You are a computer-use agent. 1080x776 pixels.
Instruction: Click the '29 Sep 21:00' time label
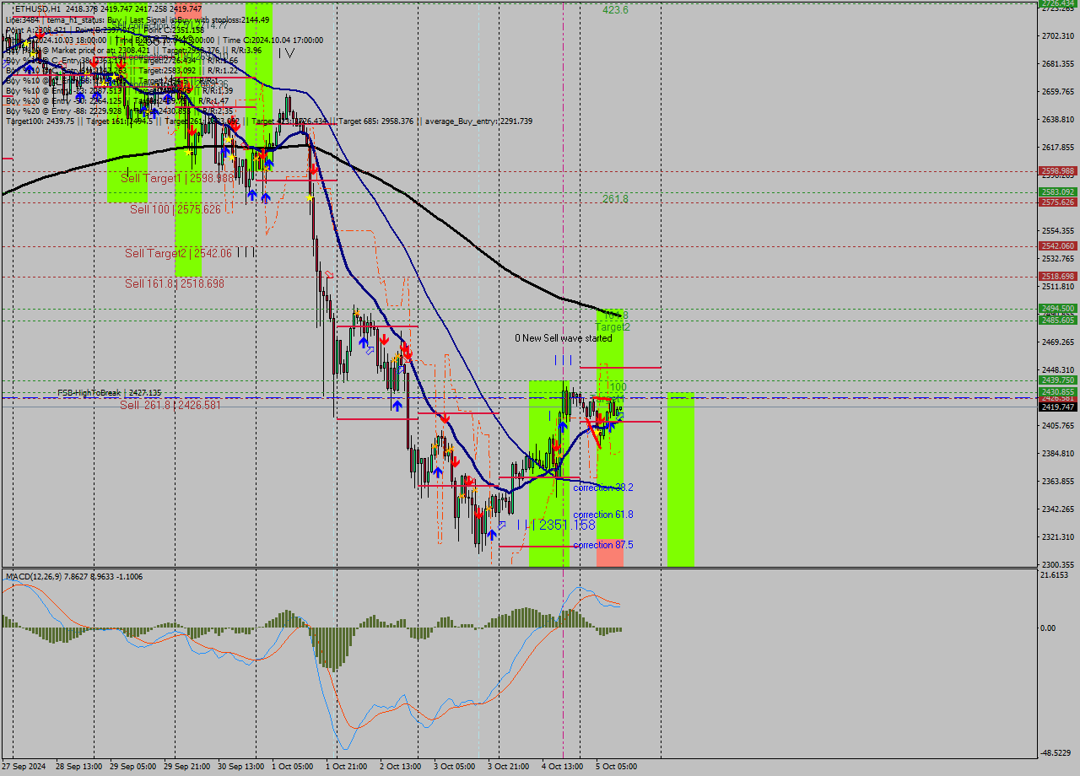pos(186,767)
